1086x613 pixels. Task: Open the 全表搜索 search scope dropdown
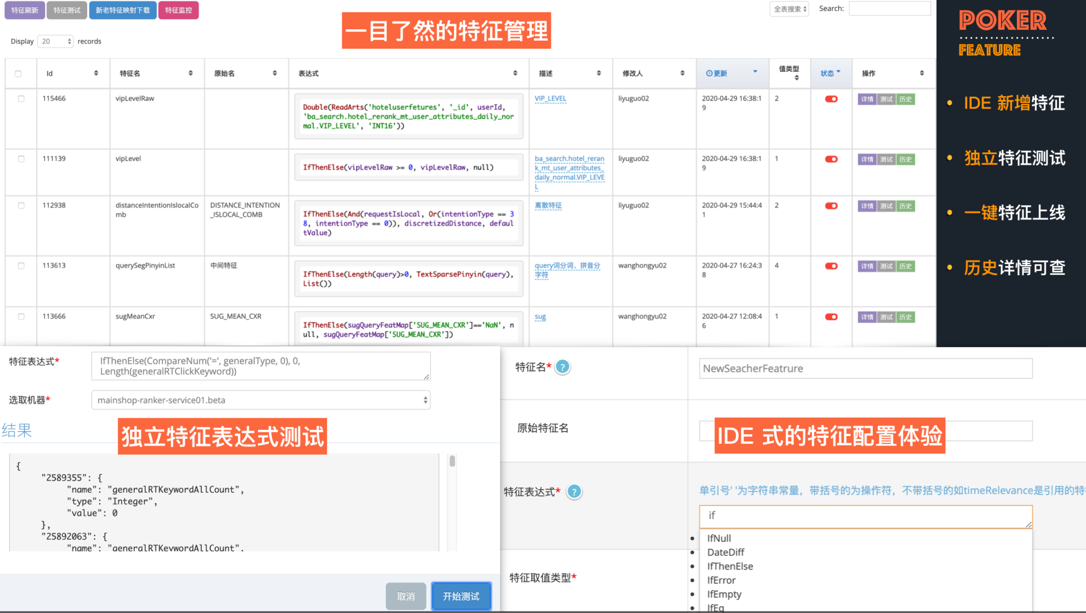pyautogui.click(x=788, y=8)
